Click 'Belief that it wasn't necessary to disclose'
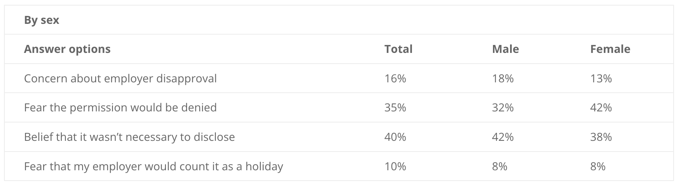This screenshot has width=678, height=183. click(x=129, y=137)
